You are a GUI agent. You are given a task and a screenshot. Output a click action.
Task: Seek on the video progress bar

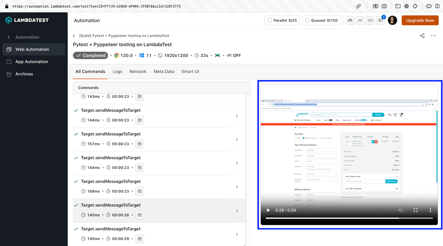coord(349,218)
